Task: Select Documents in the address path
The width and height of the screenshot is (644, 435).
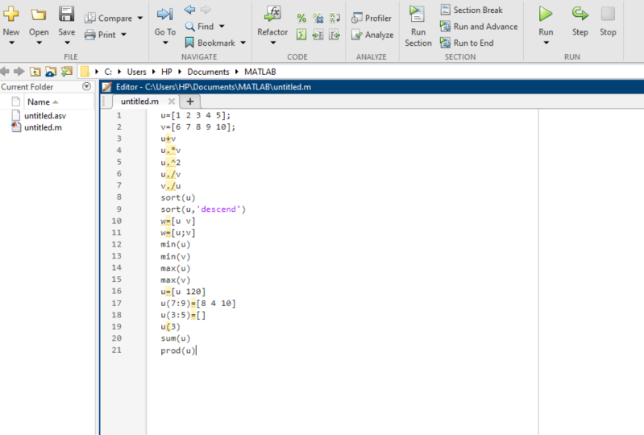Action: click(x=208, y=72)
